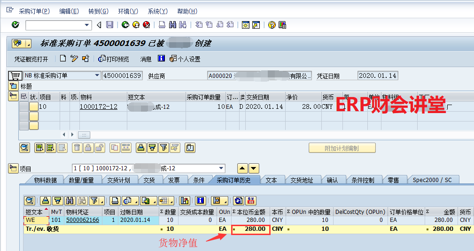
Task: Collapse the 标题 header section toggle
Action: [13, 86]
